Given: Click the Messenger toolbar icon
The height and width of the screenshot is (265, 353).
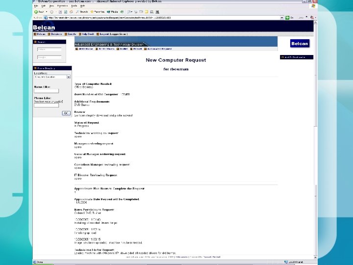Looking at the screenshot, I should [x=157, y=12].
